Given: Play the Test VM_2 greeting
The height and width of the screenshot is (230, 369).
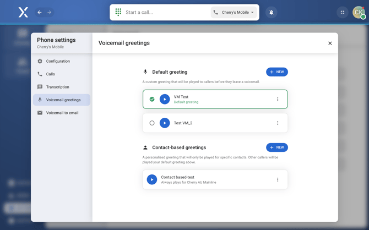Looking at the screenshot, I should [165, 123].
